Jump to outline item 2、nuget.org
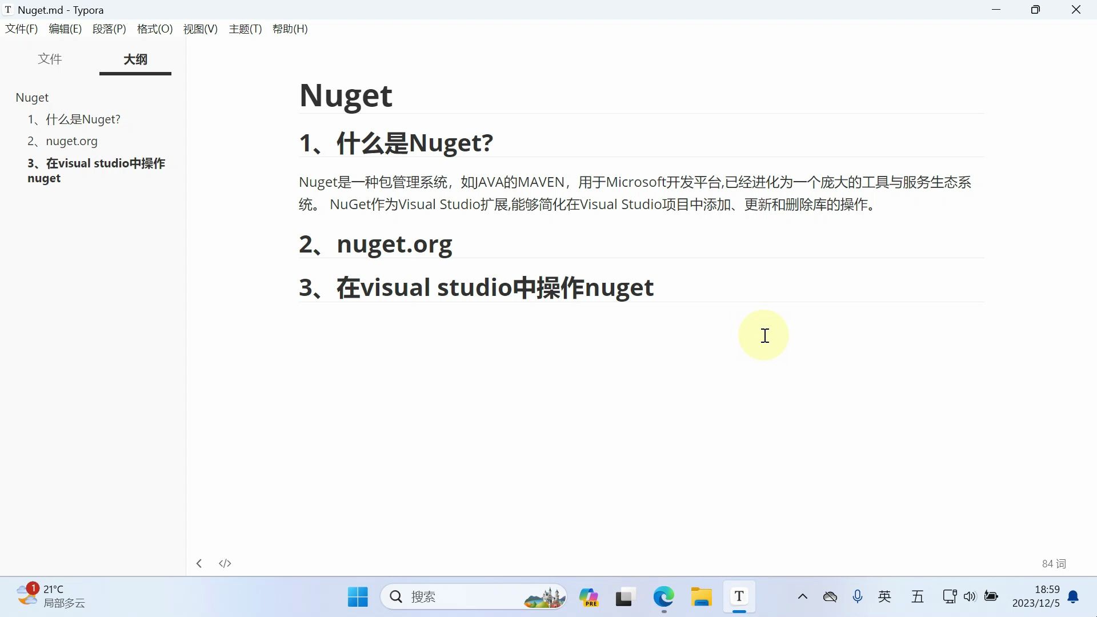Screen dimensions: 1097x617 coord(63,141)
